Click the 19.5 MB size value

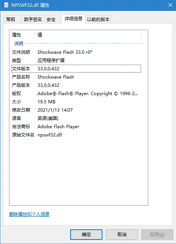[47, 102]
